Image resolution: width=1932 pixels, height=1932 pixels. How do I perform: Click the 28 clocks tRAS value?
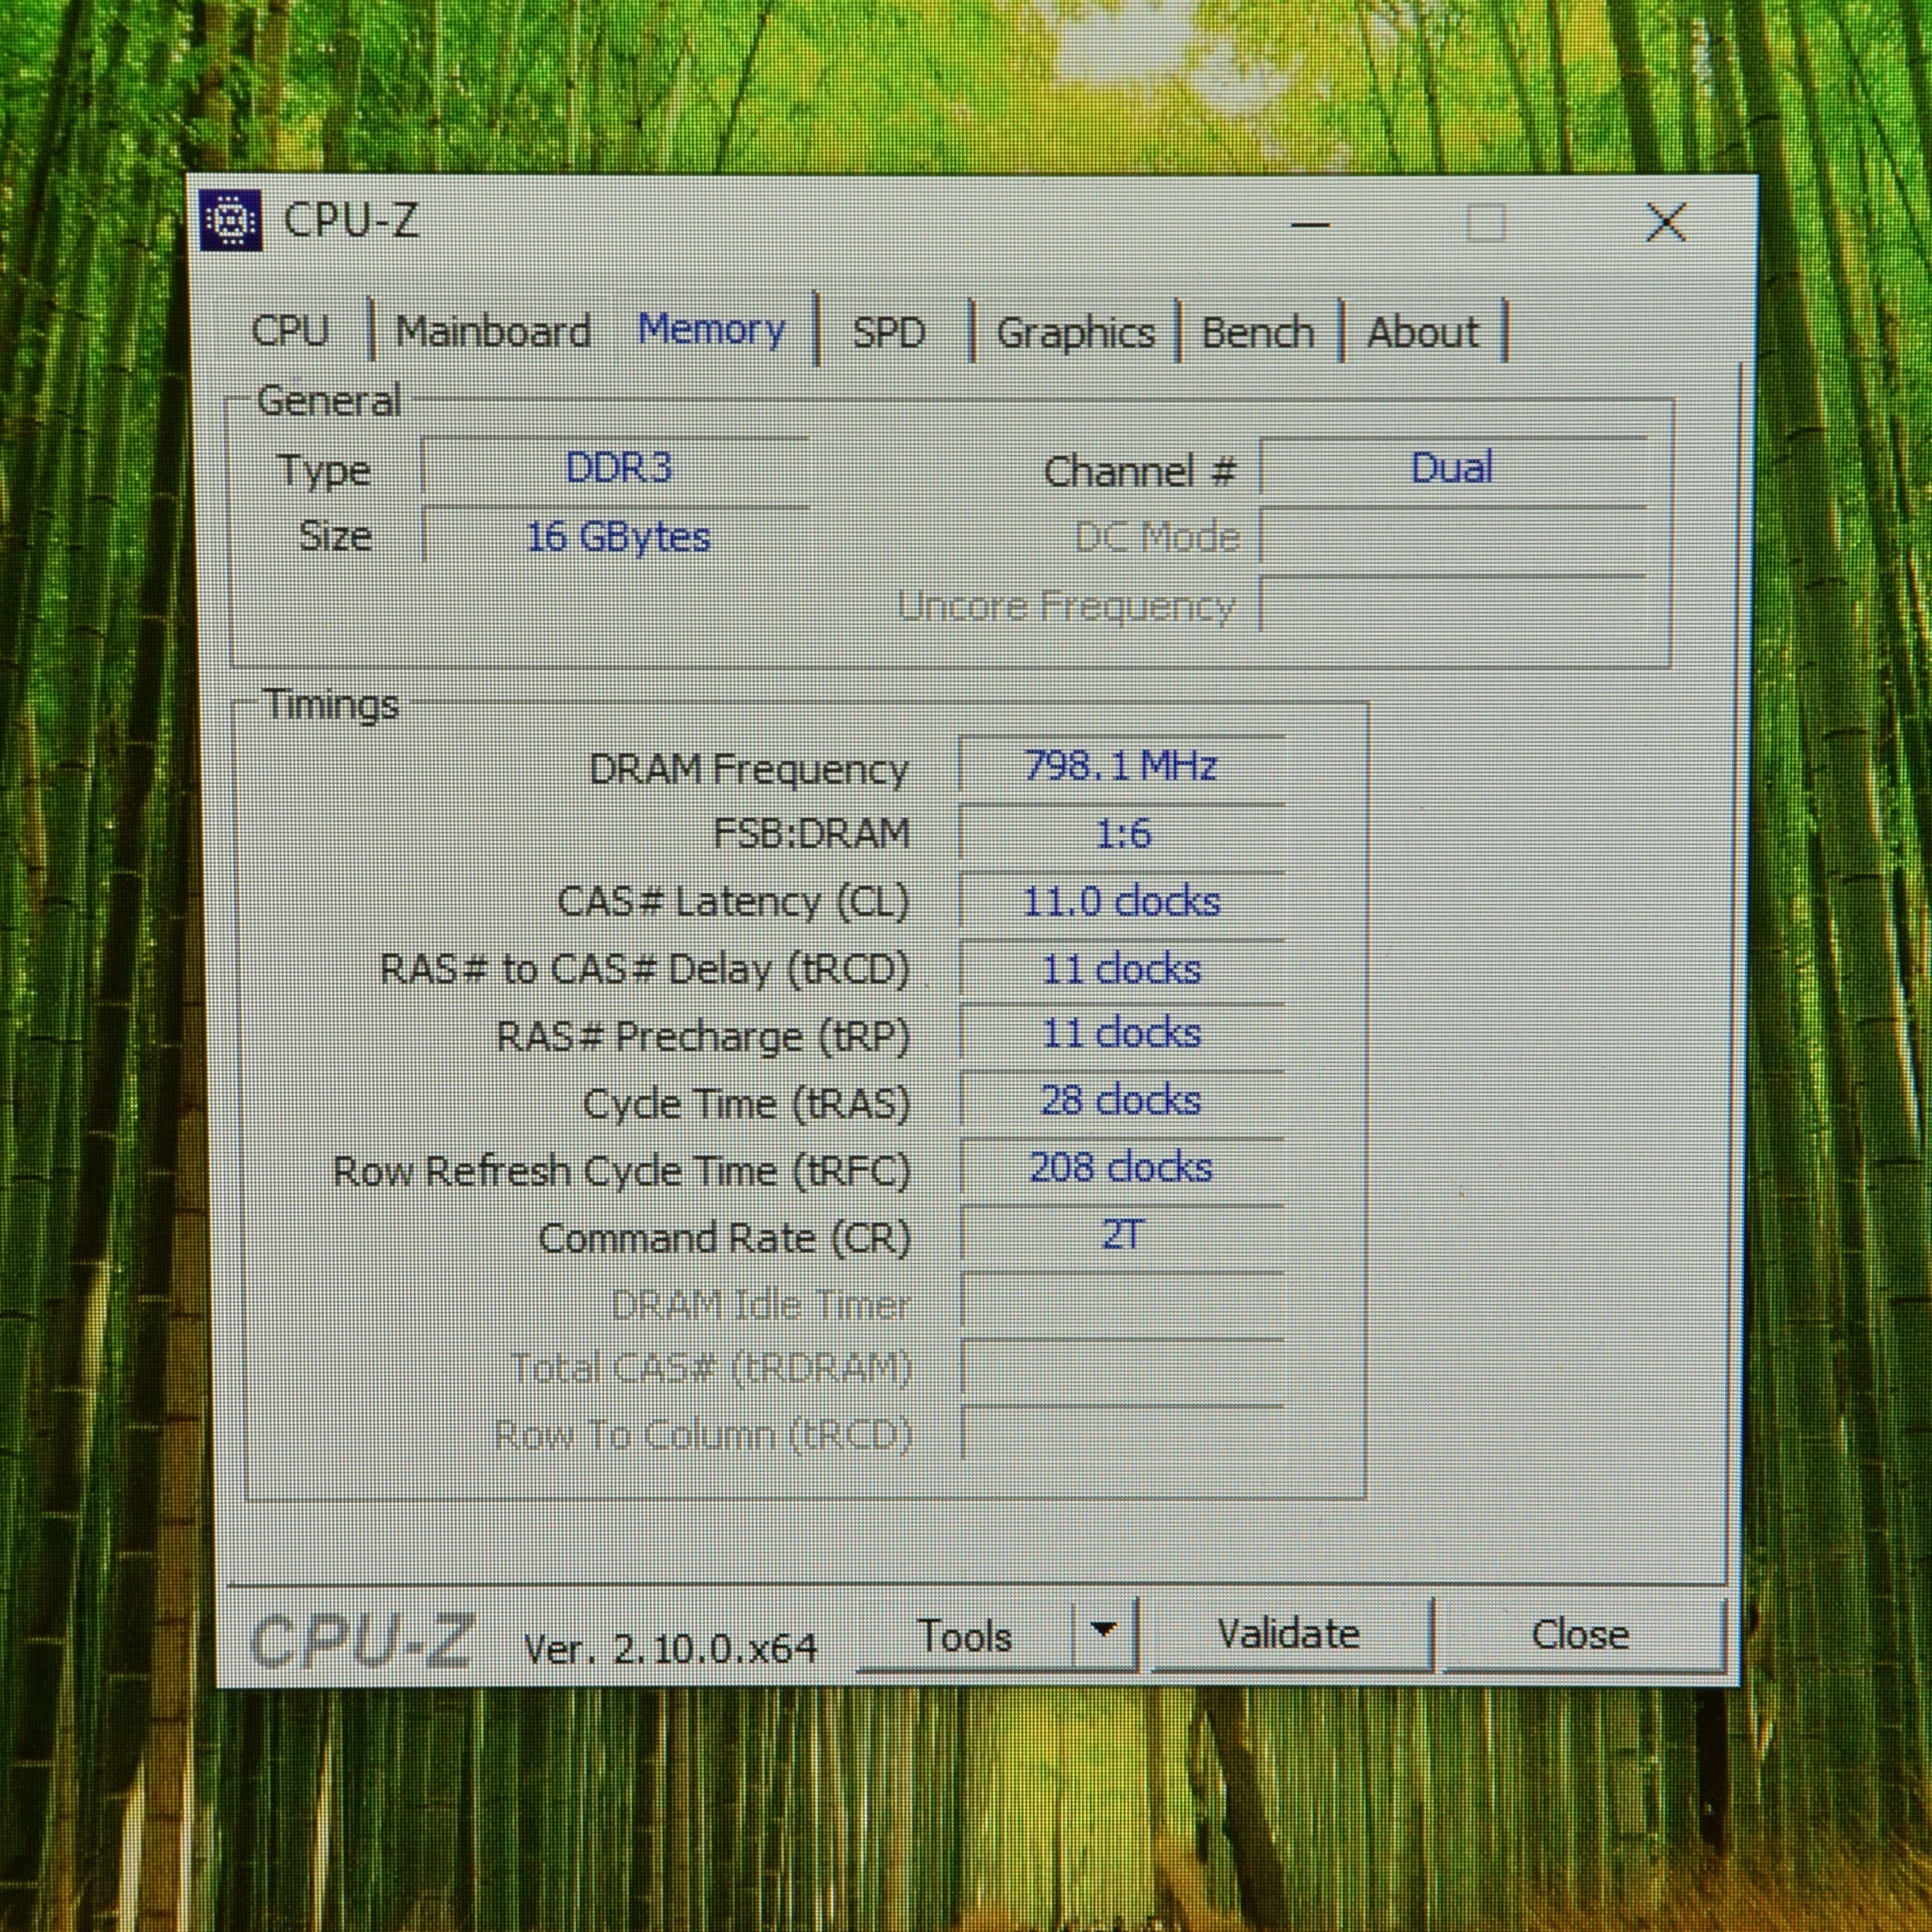click(x=1121, y=1101)
